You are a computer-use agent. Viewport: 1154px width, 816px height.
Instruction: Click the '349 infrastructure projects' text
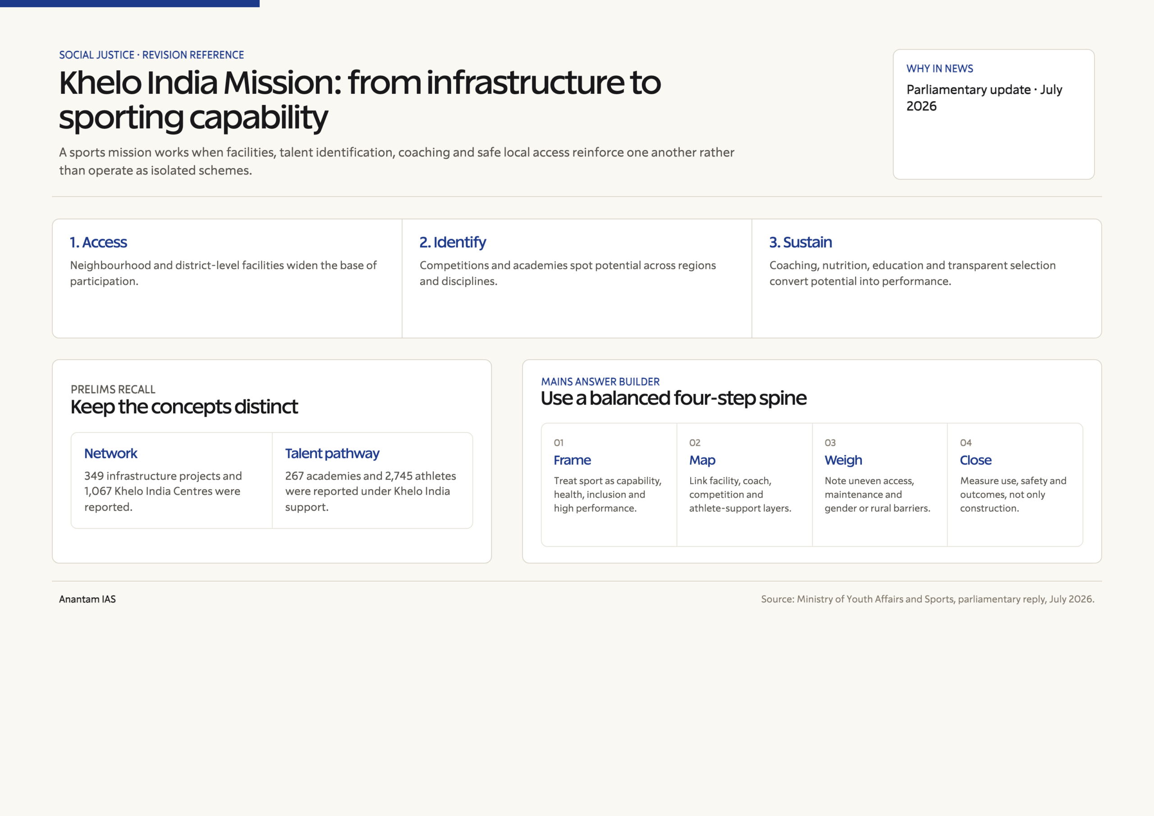pyautogui.click(x=163, y=491)
